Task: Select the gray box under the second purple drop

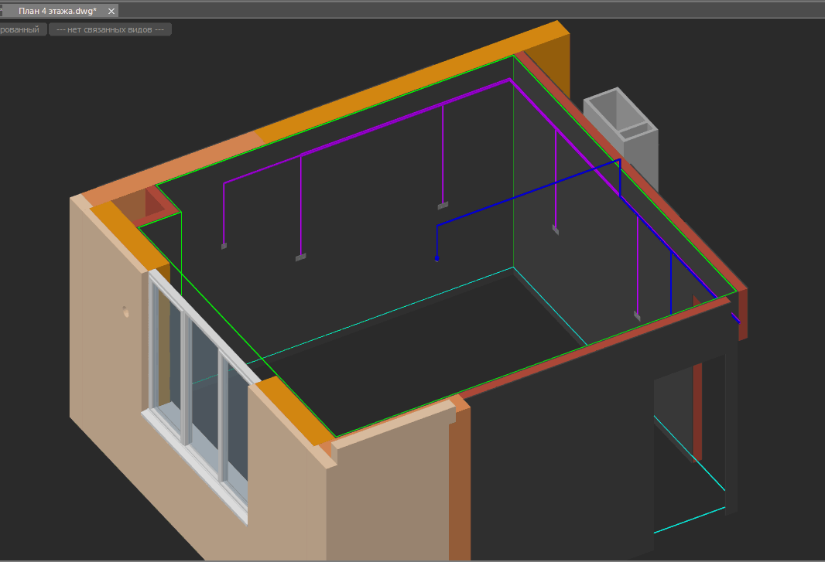Action: [300, 257]
